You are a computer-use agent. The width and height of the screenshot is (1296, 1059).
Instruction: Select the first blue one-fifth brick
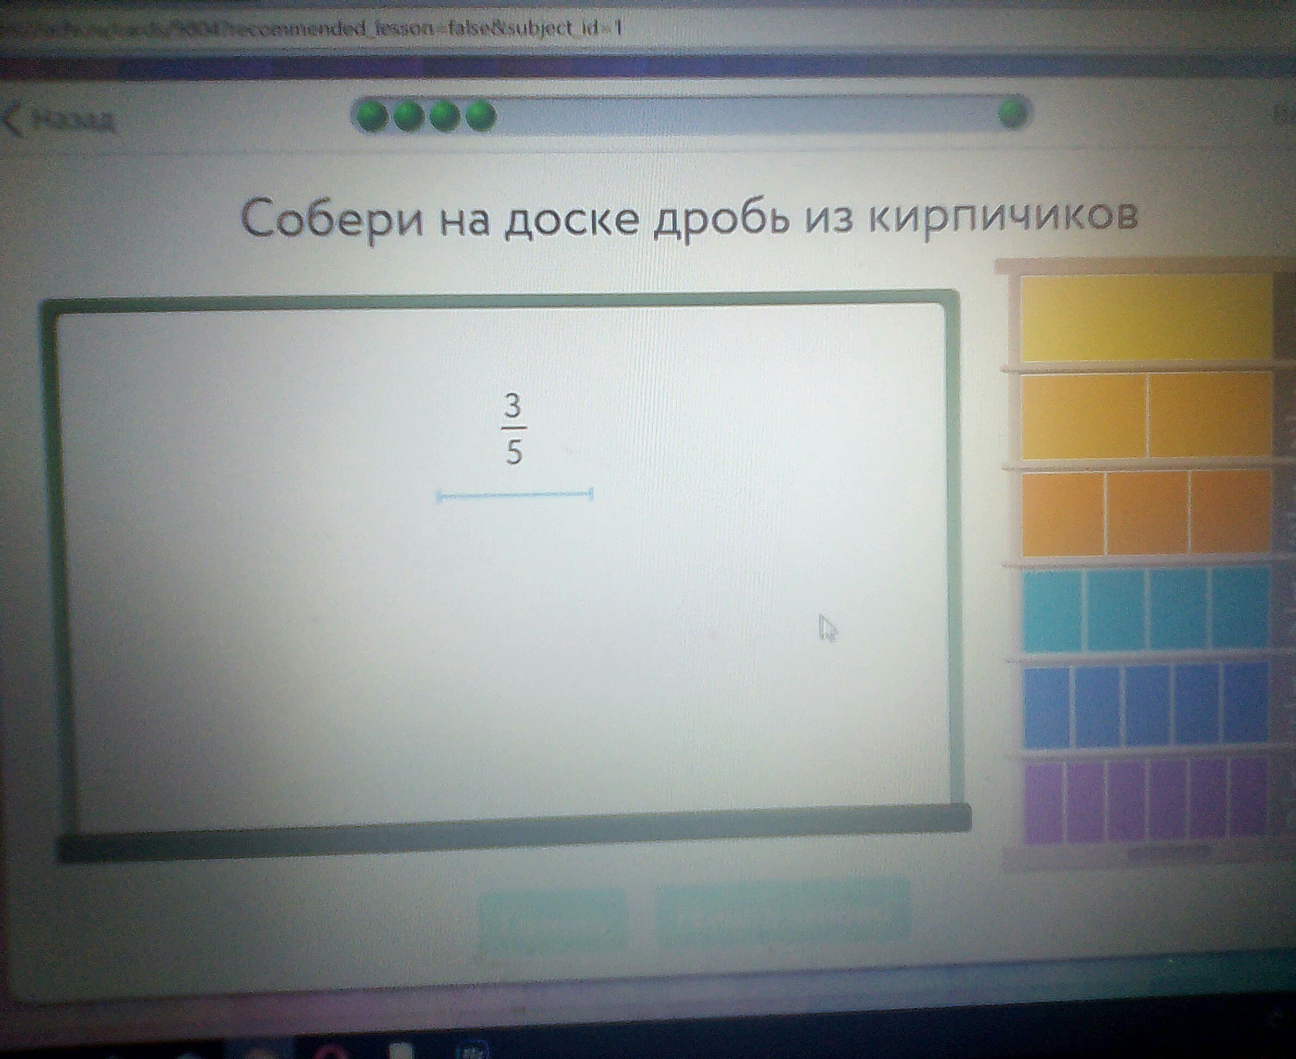[x=1046, y=708]
